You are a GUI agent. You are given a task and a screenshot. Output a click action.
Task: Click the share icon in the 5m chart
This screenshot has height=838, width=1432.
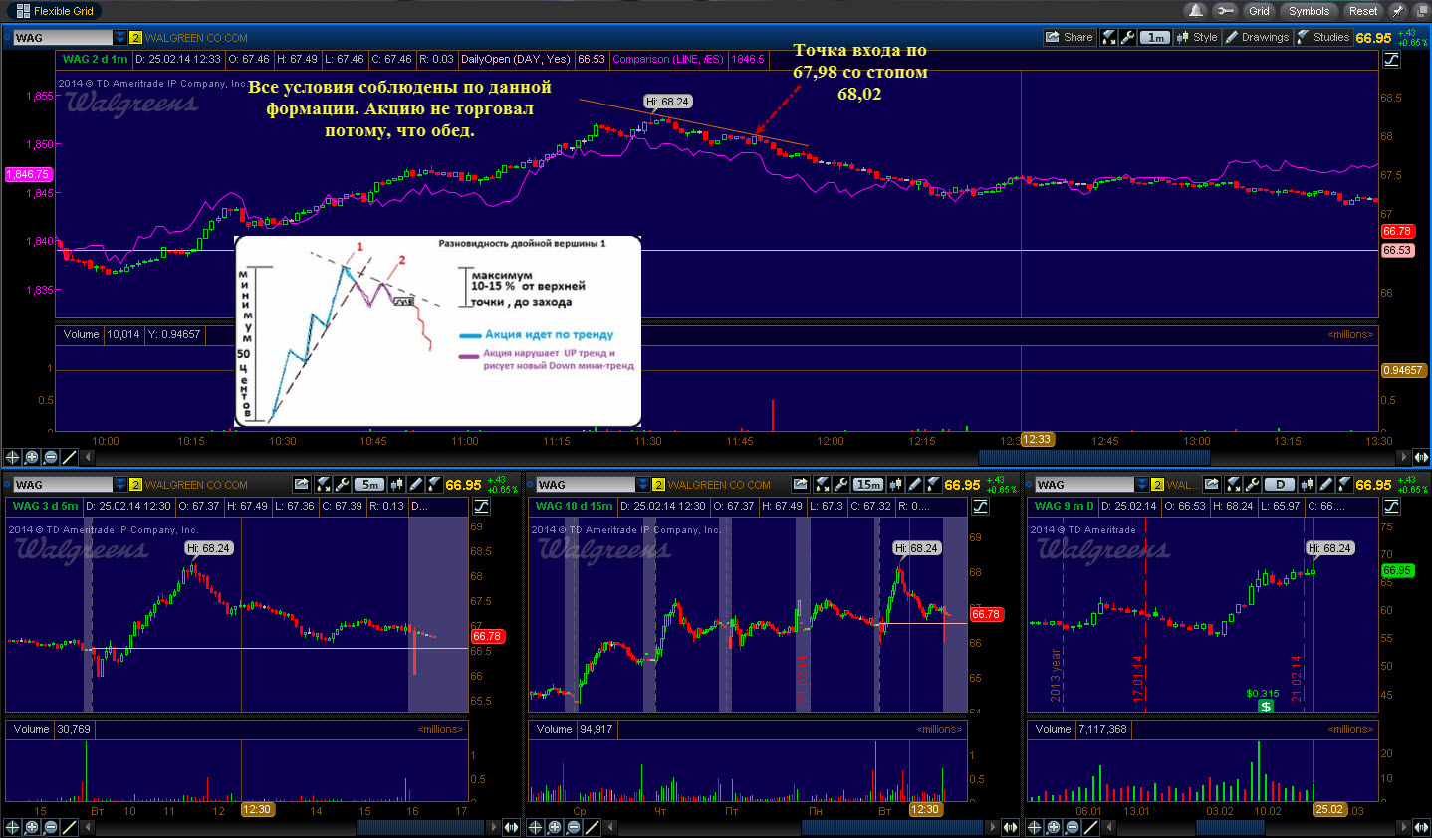point(301,484)
